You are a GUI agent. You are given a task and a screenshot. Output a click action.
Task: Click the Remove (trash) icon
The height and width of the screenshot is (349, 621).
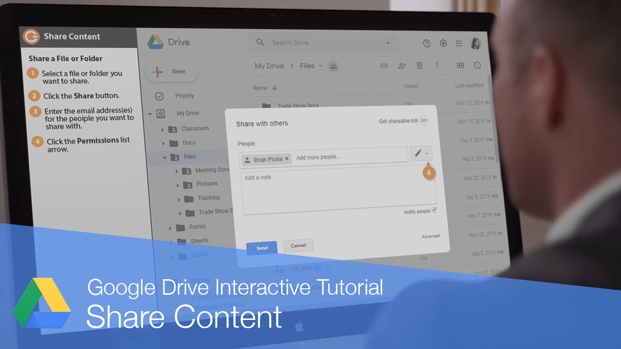click(419, 65)
